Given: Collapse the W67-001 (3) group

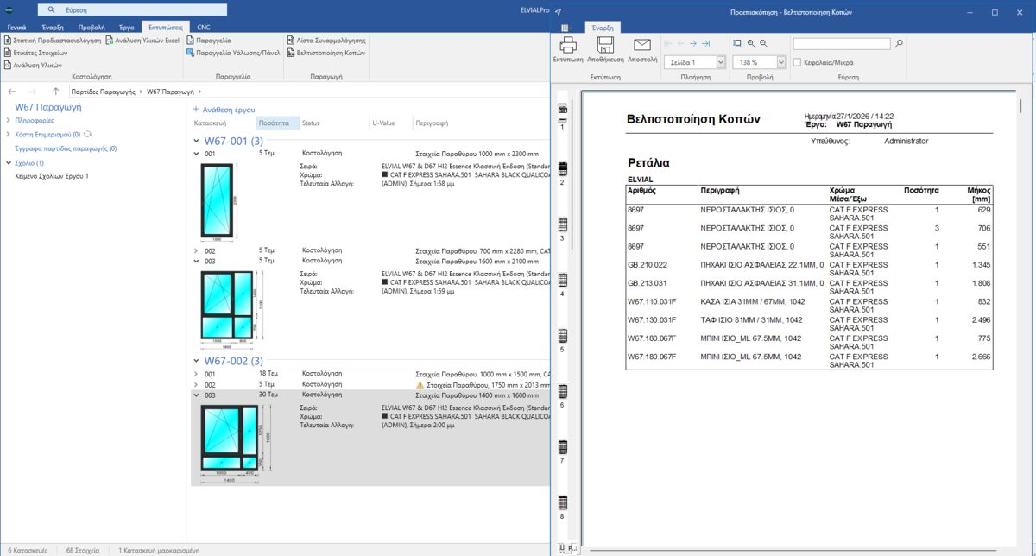Looking at the screenshot, I should [x=197, y=141].
